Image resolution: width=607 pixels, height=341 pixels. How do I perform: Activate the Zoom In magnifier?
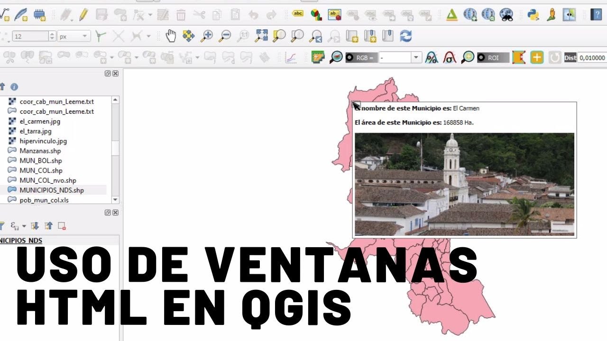207,36
